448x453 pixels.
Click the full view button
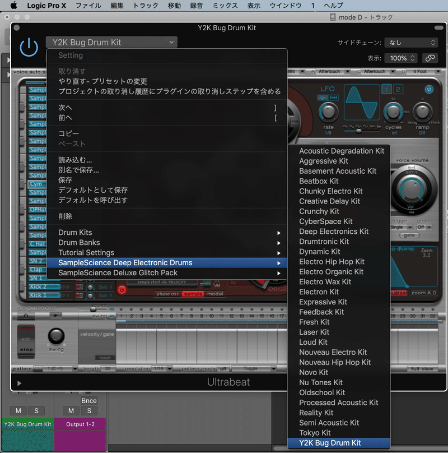click(x=422, y=369)
